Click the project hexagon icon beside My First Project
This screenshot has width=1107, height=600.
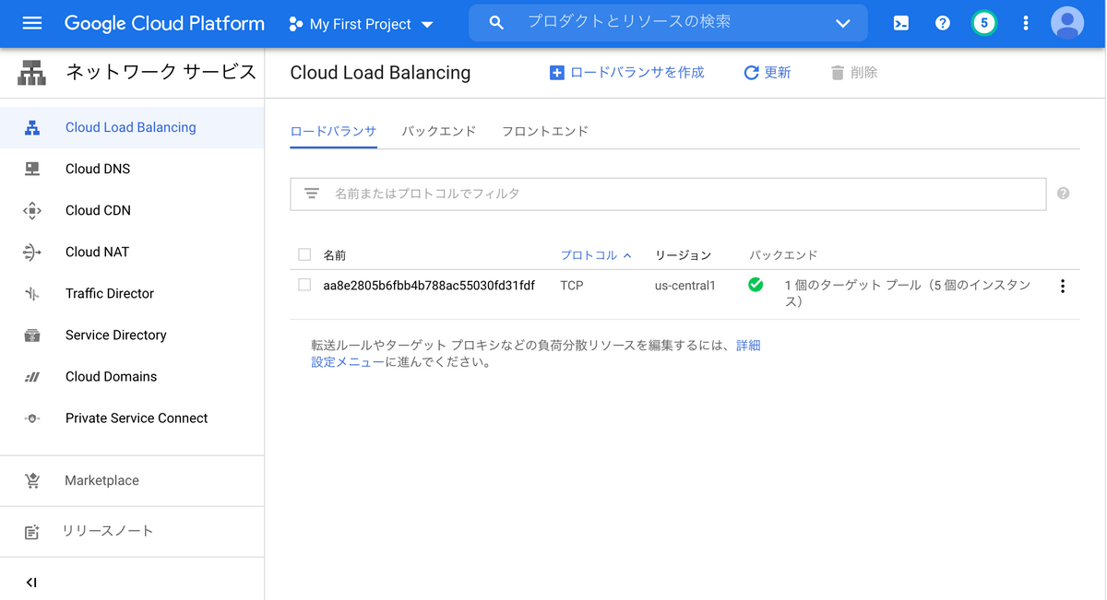(296, 25)
